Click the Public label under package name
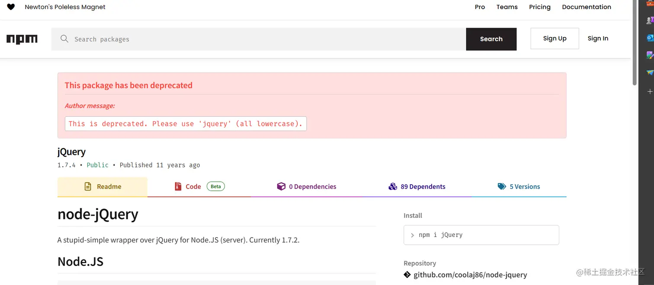This screenshot has width=654, height=285. pyautogui.click(x=98, y=165)
